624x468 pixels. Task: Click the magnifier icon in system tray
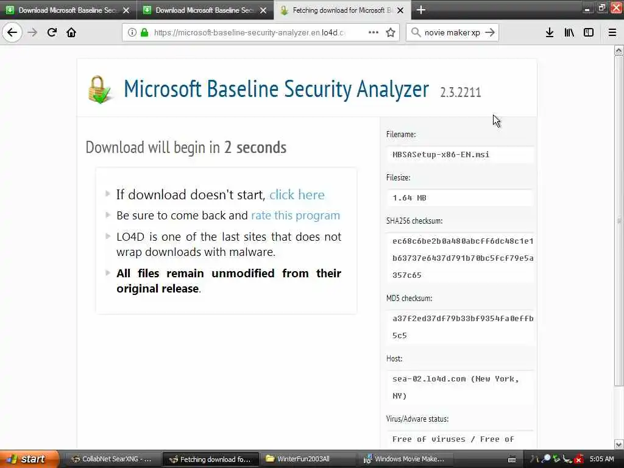click(546, 458)
